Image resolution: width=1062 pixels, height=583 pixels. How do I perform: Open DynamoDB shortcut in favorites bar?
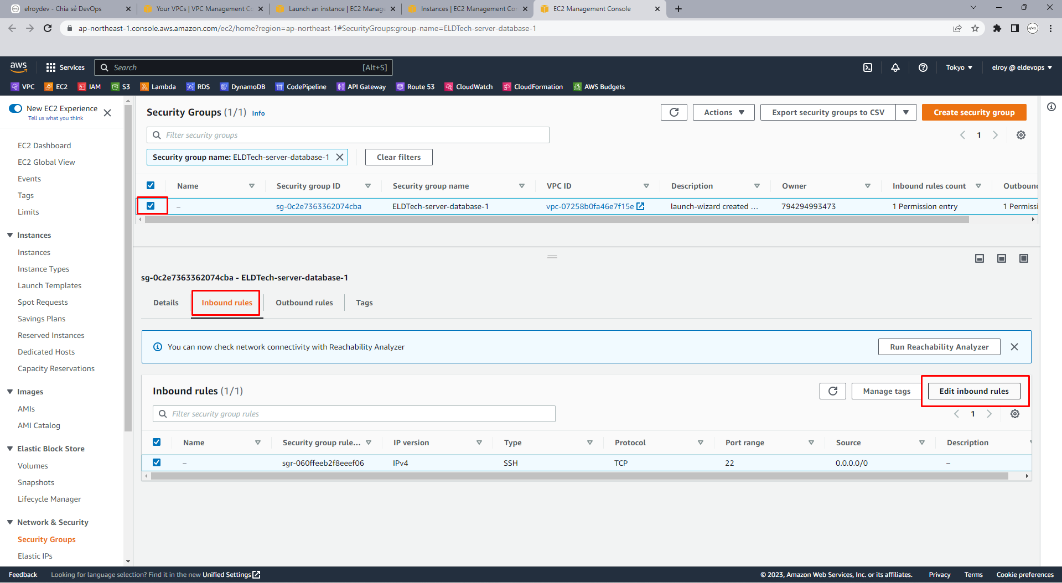pos(242,87)
